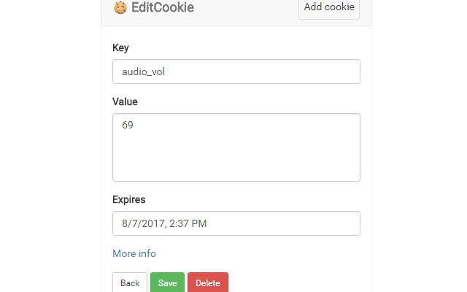The height and width of the screenshot is (292, 467).
Task: Click the empty header bar beside EditCookie
Action: 248,8
